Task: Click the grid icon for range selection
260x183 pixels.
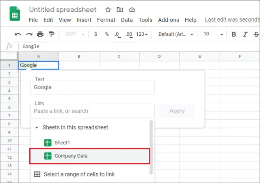Action: [x=37, y=174]
